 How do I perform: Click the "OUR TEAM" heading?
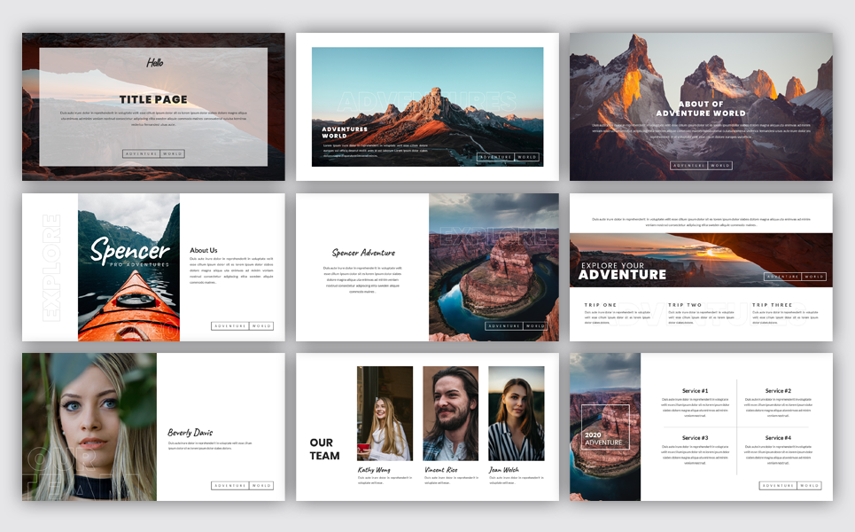tap(324, 449)
